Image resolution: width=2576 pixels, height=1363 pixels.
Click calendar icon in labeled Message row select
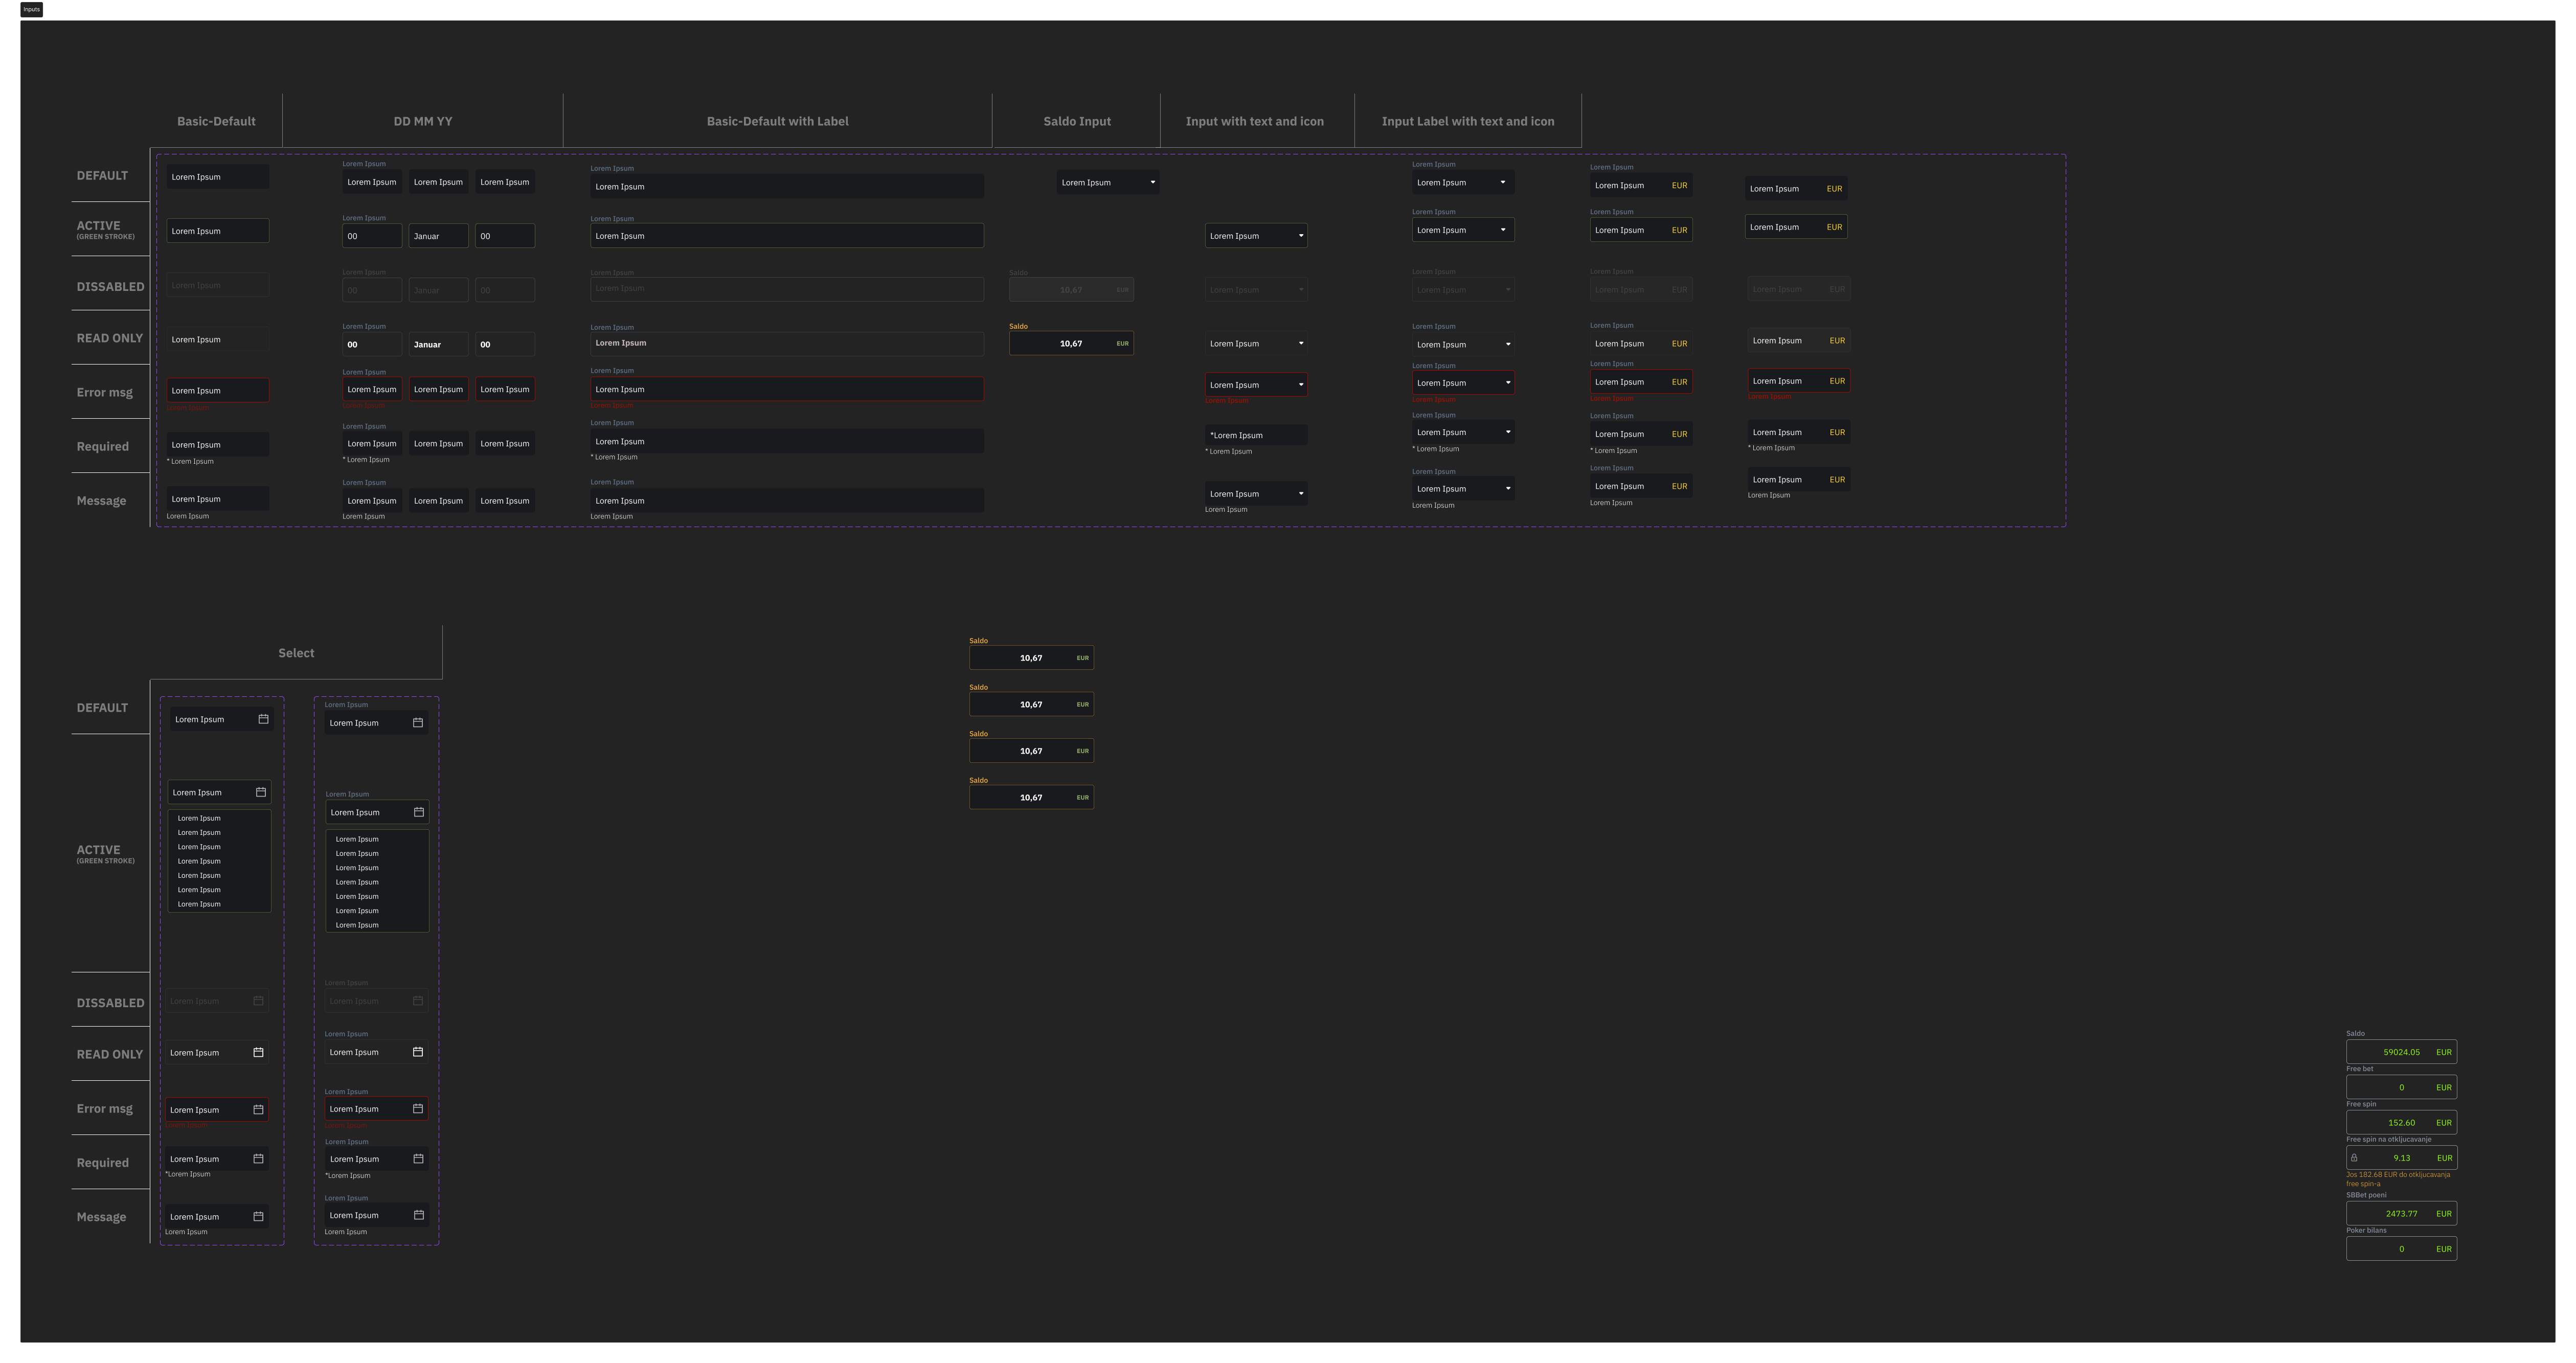click(418, 1215)
